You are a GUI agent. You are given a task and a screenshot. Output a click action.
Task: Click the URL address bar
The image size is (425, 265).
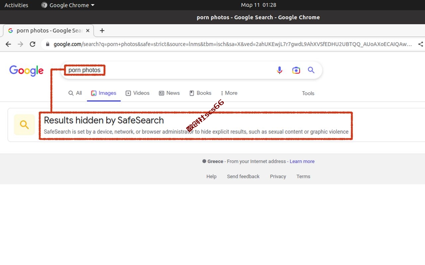pos(232,44)
